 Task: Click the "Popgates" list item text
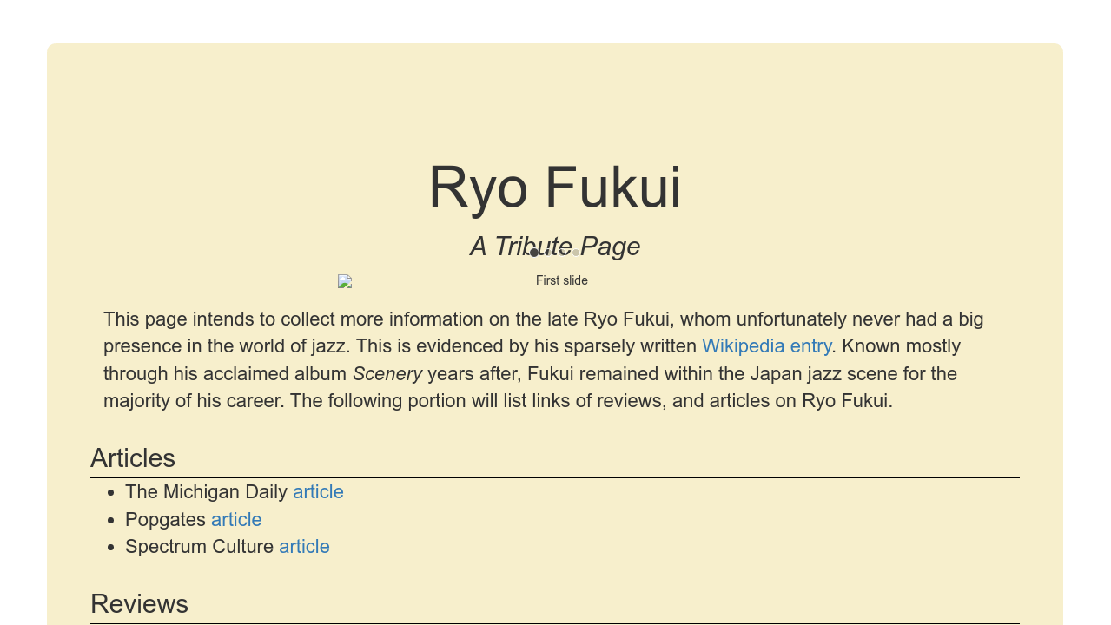click(x=165, y=520)
